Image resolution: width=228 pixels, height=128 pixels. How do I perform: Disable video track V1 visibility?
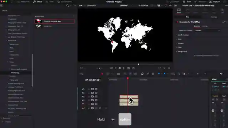96,104
